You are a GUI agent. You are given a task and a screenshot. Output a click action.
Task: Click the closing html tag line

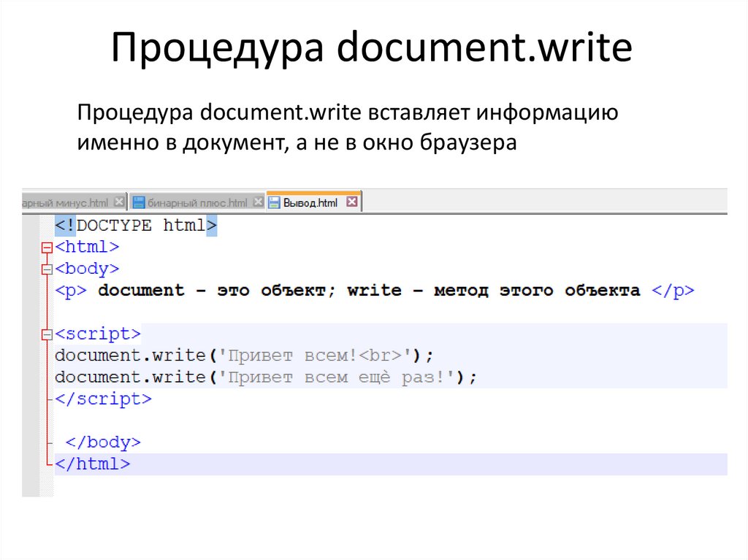[x=93, y=464]
